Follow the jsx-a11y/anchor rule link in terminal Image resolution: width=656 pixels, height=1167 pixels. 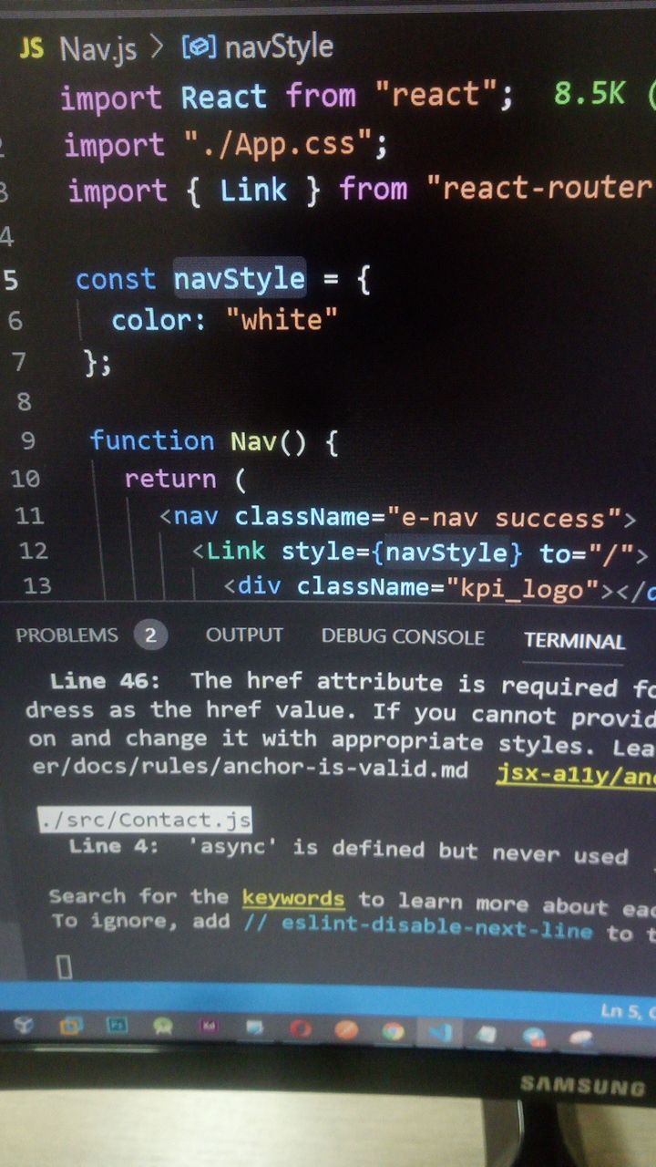[576, 774]
